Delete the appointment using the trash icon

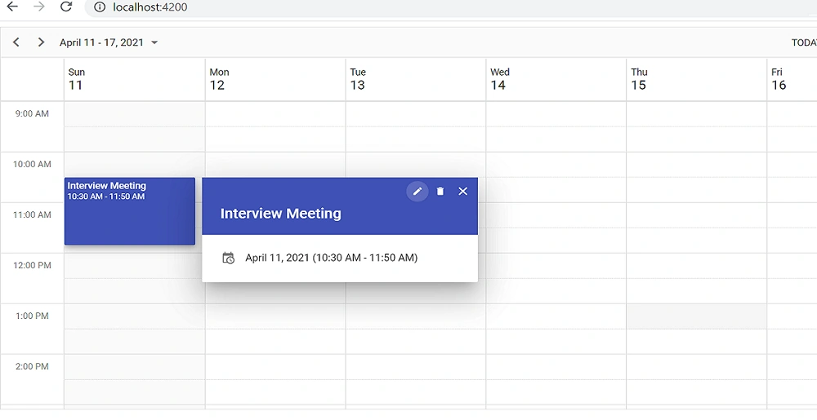pos(440,192)
